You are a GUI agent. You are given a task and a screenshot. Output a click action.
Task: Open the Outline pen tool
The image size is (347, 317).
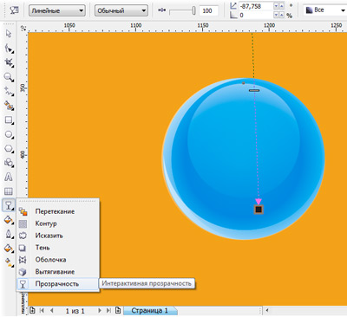(9, 234)
